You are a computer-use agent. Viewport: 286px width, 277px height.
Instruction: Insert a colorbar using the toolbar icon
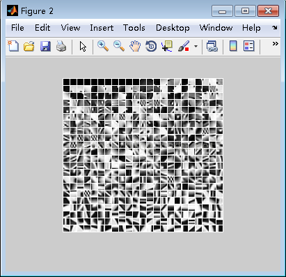click(233, 46)
